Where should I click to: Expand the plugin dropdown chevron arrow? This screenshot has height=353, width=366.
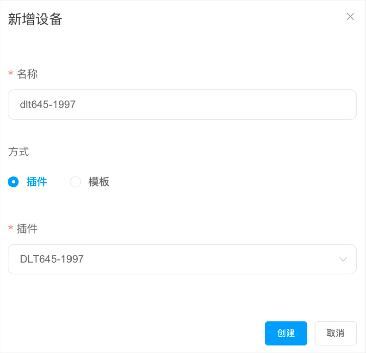click(x=343, y=259)
